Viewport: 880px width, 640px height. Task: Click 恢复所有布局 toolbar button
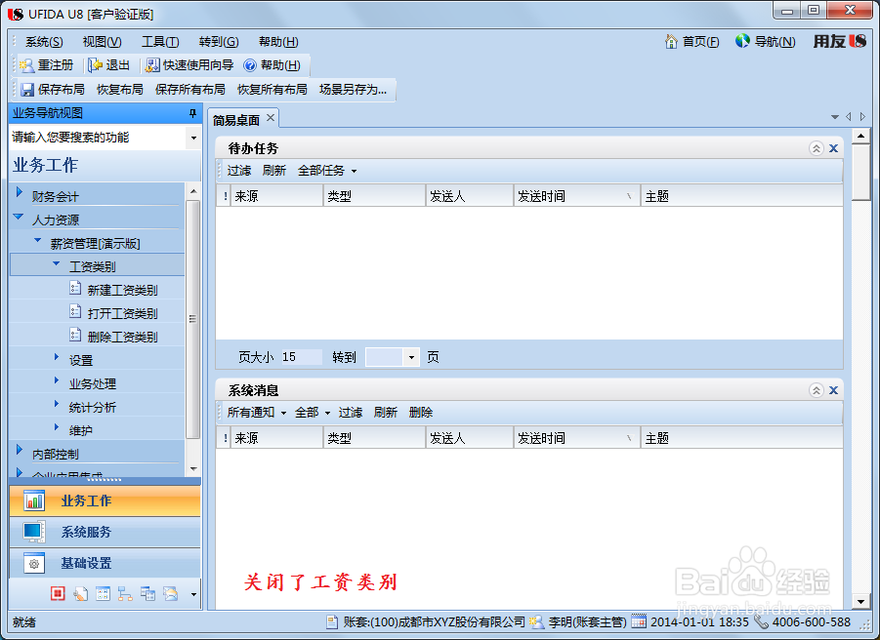pyautogui.click(x=272, y=90)
